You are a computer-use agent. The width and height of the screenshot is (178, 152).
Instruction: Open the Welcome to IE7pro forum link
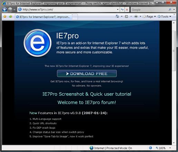(x=87, y=102)
